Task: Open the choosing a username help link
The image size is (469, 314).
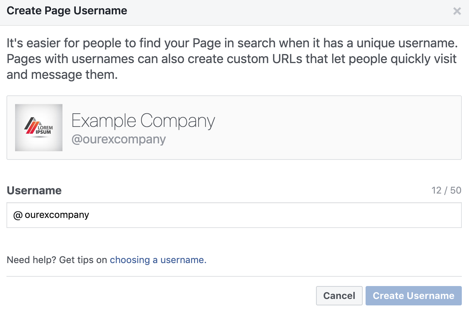Action: [x=158, y=260]
